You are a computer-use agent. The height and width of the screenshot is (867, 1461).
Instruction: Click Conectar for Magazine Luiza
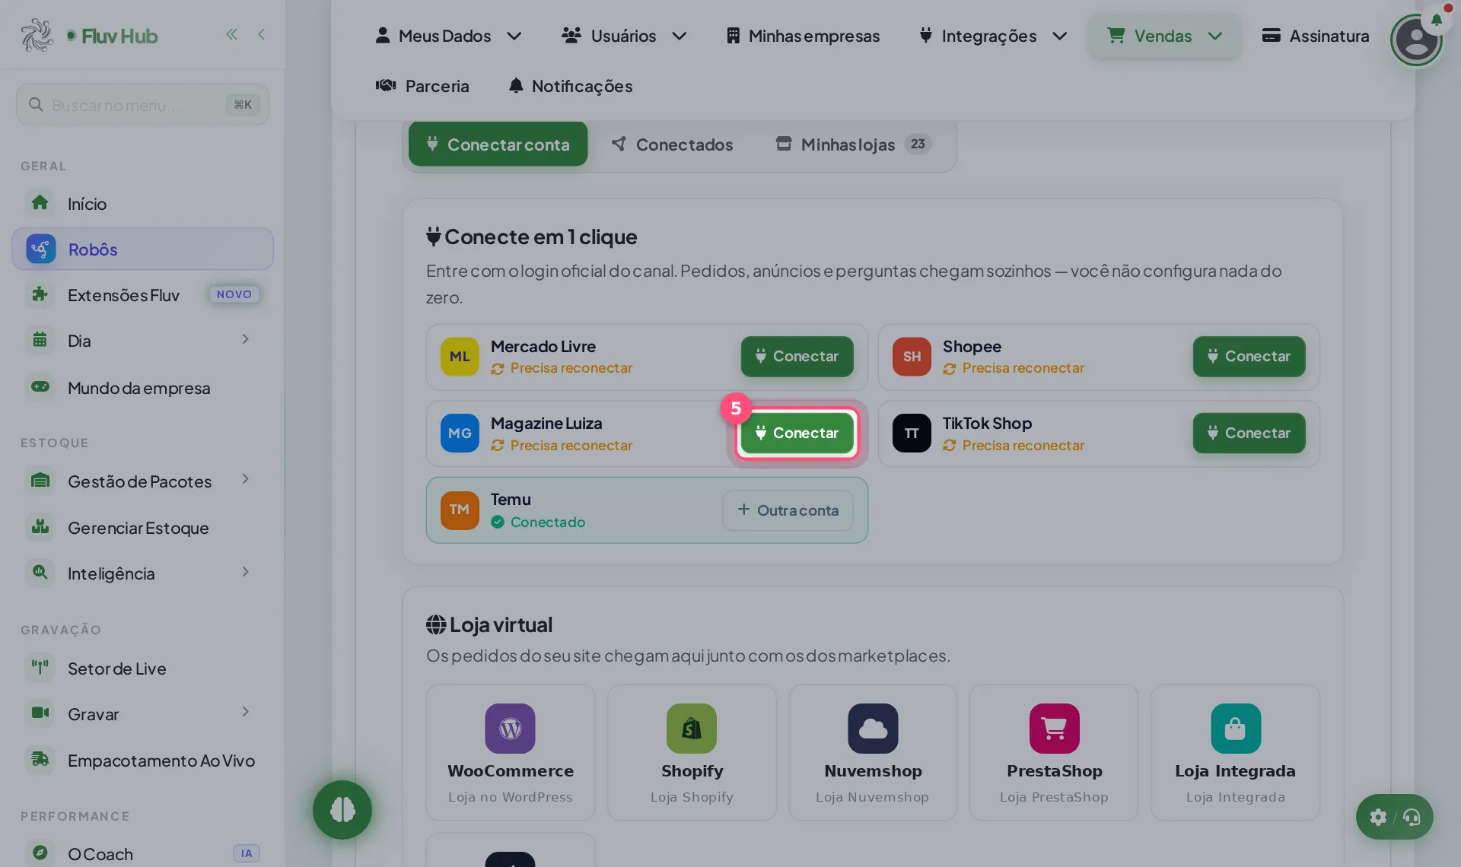(x=797, y=433)
